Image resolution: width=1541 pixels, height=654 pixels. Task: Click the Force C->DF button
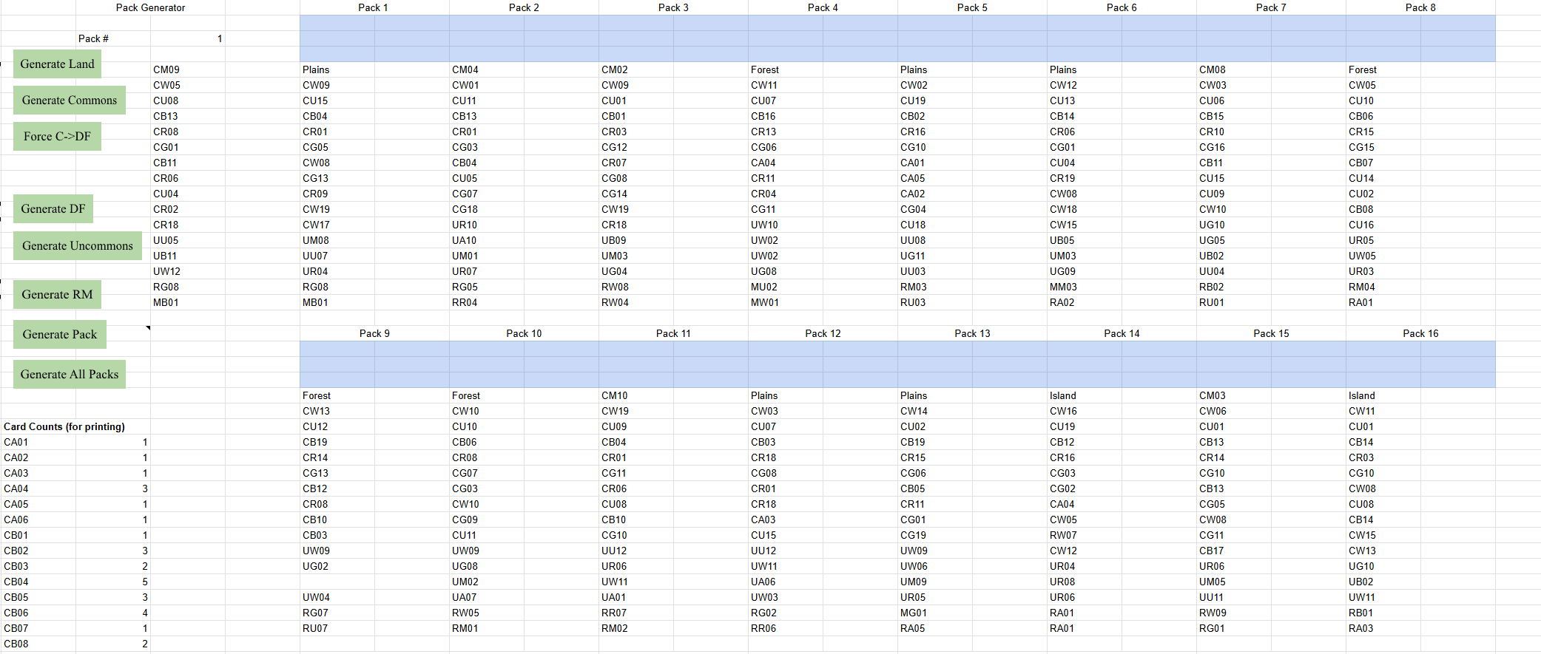(57, 137)
